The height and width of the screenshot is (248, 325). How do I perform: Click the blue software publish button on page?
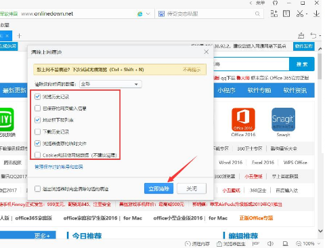coord(304,46)
